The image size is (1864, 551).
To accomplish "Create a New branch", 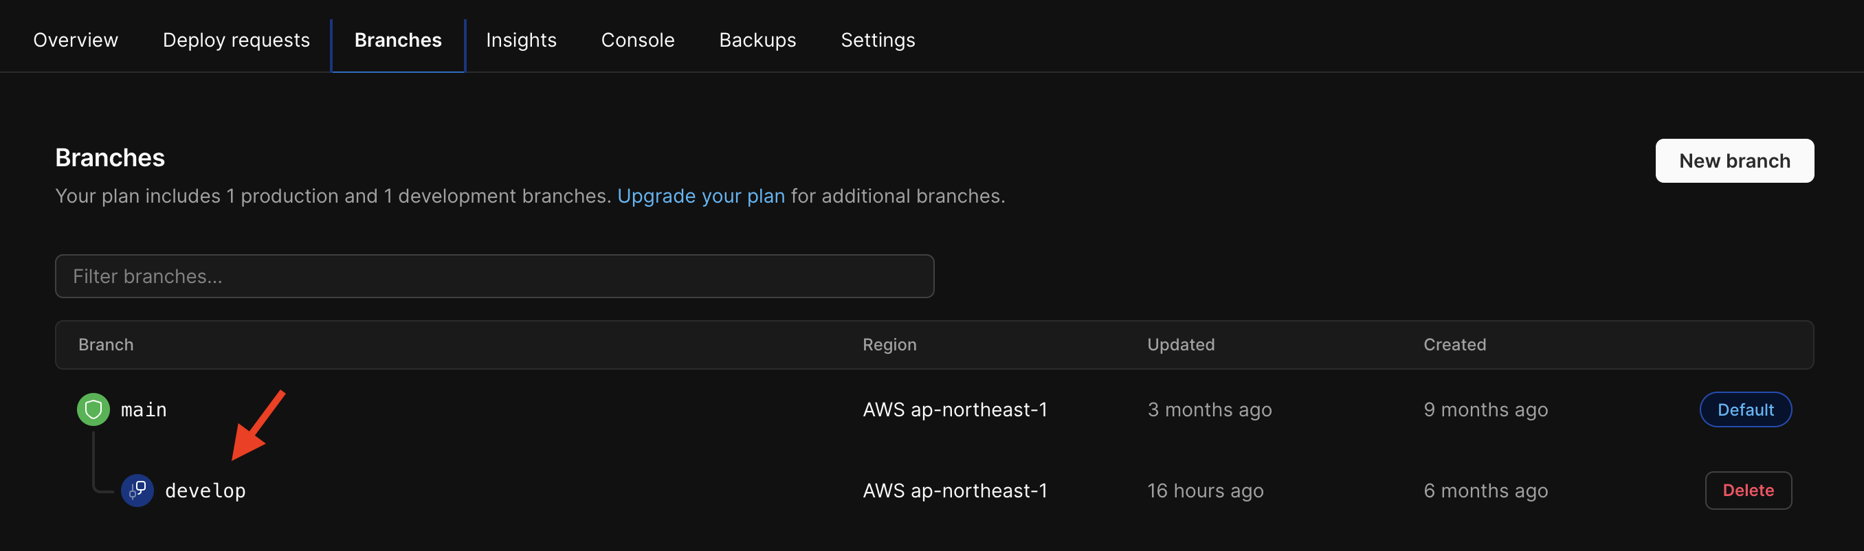I will coord(1733,161).
